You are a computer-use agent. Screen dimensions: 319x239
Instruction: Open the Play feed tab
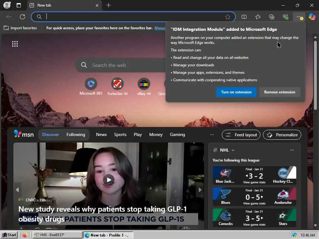coord(138,134)
